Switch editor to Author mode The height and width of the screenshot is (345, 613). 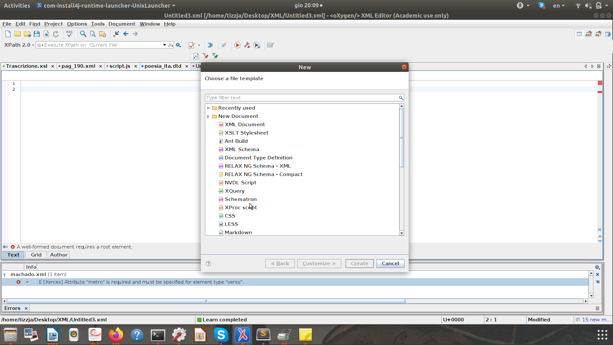[x=59, y=255]
